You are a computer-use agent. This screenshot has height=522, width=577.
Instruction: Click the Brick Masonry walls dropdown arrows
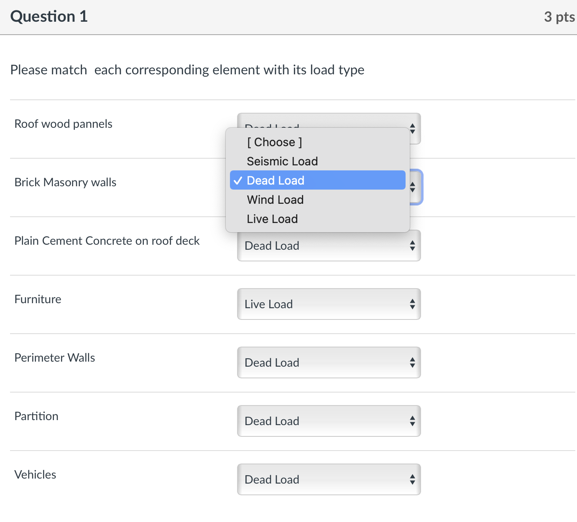pos(413,187)
